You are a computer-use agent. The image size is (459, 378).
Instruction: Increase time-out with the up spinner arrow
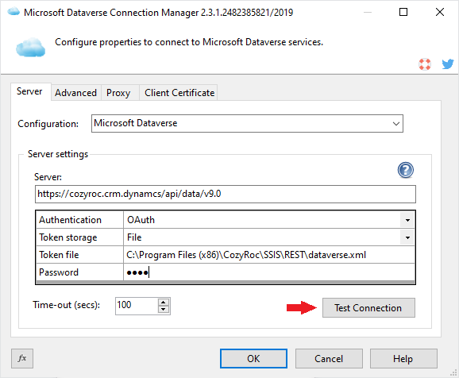(164, 303)
